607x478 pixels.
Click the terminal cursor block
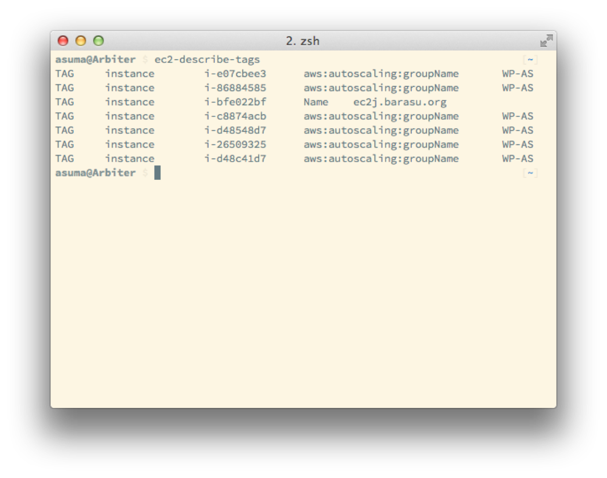click(x=157, y=173)
